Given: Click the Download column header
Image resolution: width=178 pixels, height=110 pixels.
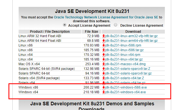Looking at the screenshot, I should (133, 32).
